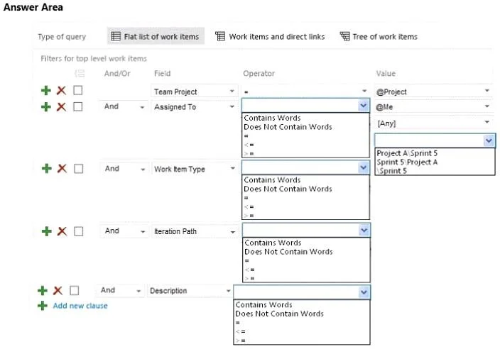This screenshot has height=349, width=500.
Task: Select Tree of work items
Action: [379, 36]
